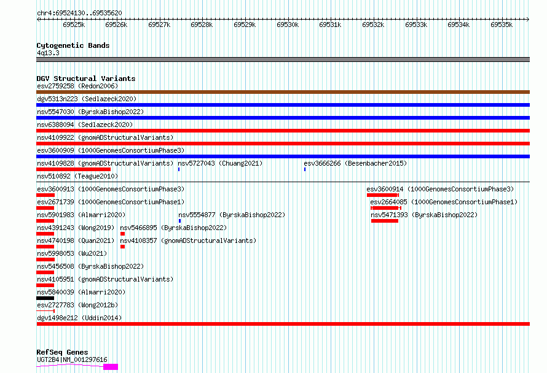Screen dimensions: 547x373
Task: Click the small blue nsv5727043 marker
Action: tap(179, 169)
